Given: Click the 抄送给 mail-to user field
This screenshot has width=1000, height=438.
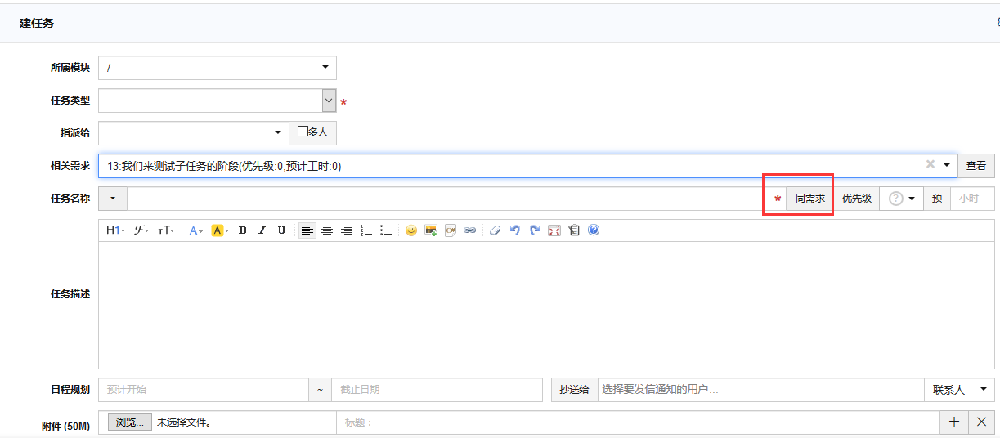Looking at the screenshot, I should pos(761,390).
